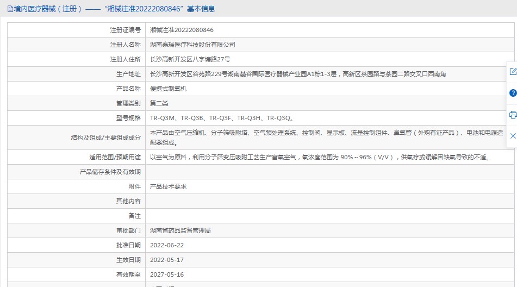Select the 有效期至 label
This screenshot has height=287, width=517.
pyautogui.click(x=128, y=274)
